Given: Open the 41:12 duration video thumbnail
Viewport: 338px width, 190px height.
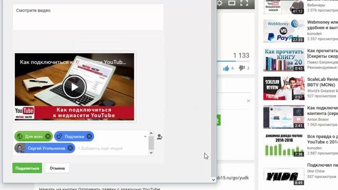Looking at the screenshot, I should pyautogui.click(x=284, y=7).
